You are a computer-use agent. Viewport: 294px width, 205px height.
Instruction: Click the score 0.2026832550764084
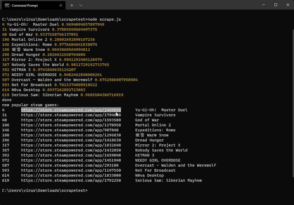click(64, 55)
